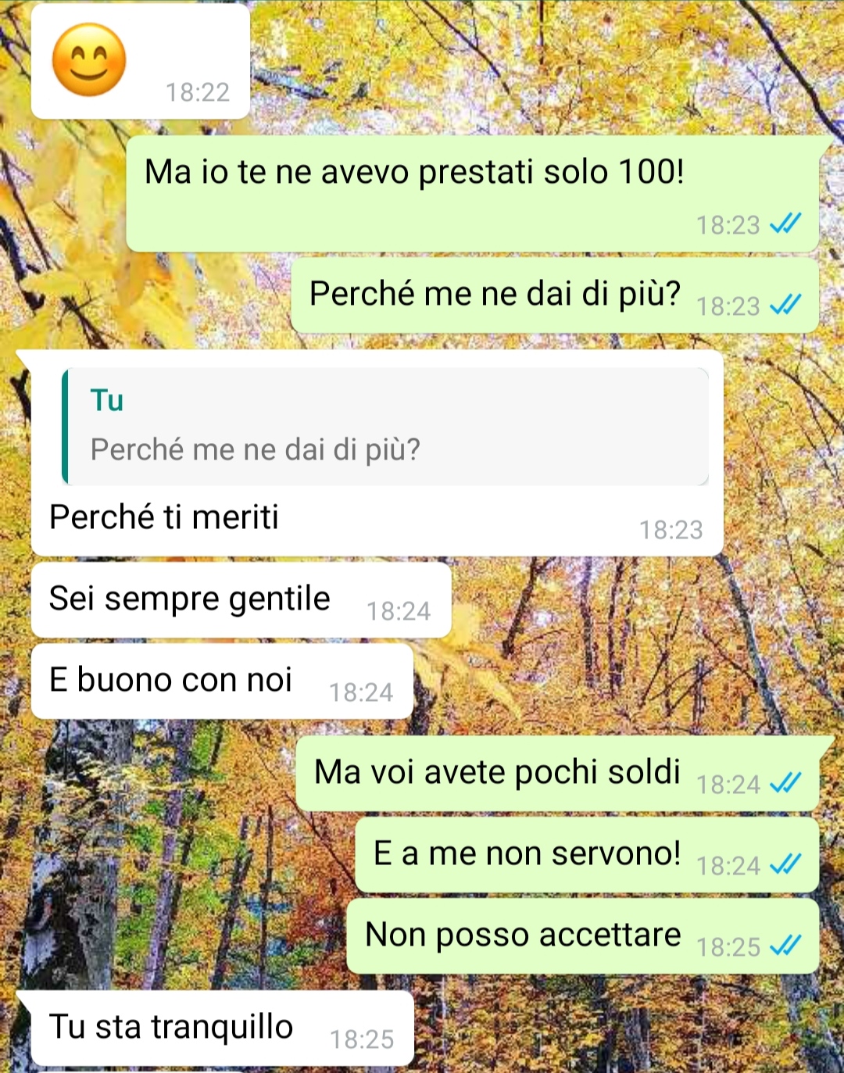844x1073 pixels.
Task: Tap the 18:22 timestamp on emoji message
Action: (198, 92)
